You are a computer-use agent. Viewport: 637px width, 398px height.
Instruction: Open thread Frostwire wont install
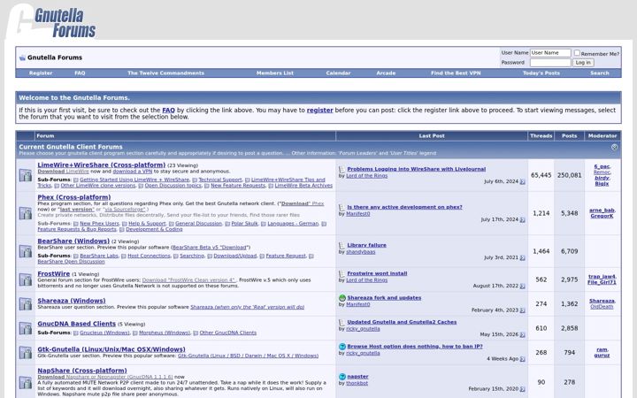click(x=377, y=273)
